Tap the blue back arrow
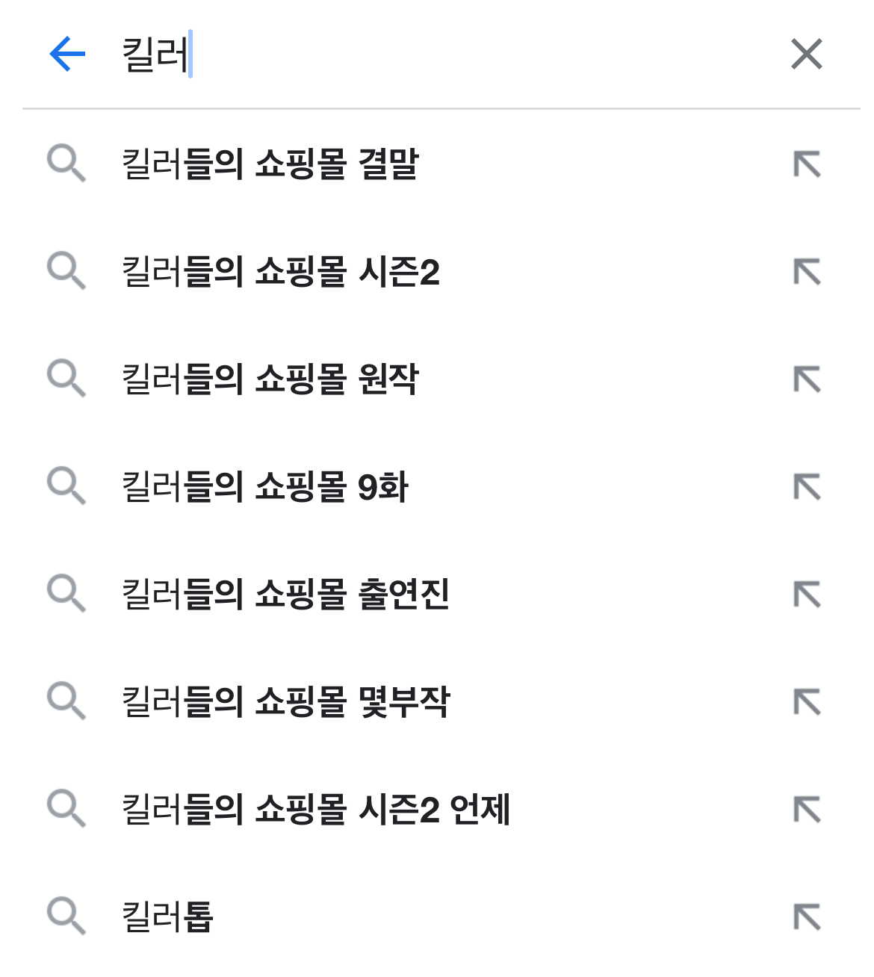 point(67,54)
